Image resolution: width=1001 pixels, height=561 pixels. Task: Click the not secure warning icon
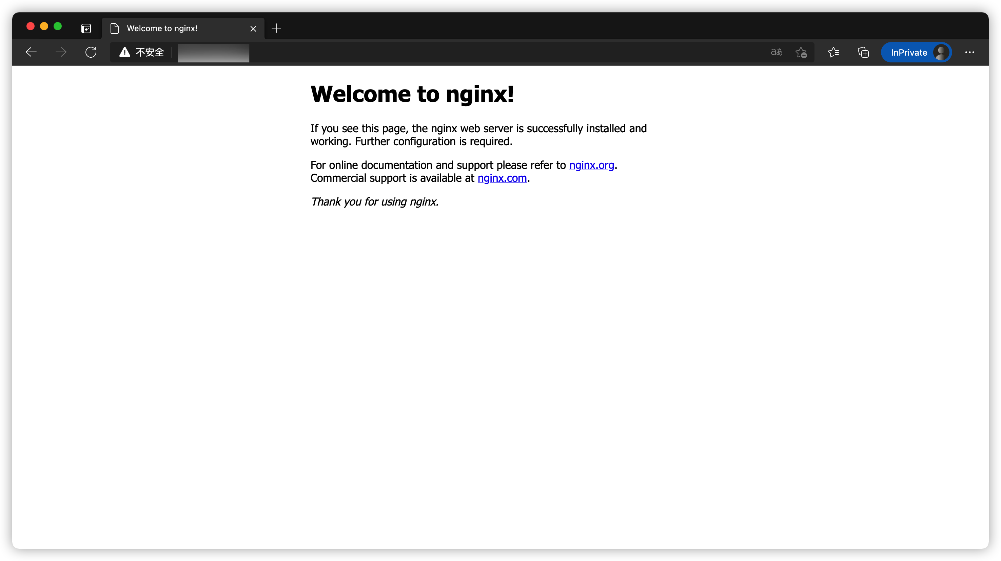pyautogui.click(x=124, y=52)
